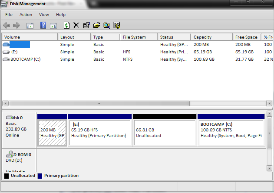274x193 pixels.
Task: Minimize the Disk Management window
Action: pos(236,2)
